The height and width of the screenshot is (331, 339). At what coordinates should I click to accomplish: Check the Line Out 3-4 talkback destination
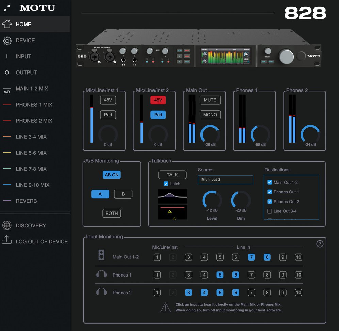pyautogui.click(x=269, y=211)
